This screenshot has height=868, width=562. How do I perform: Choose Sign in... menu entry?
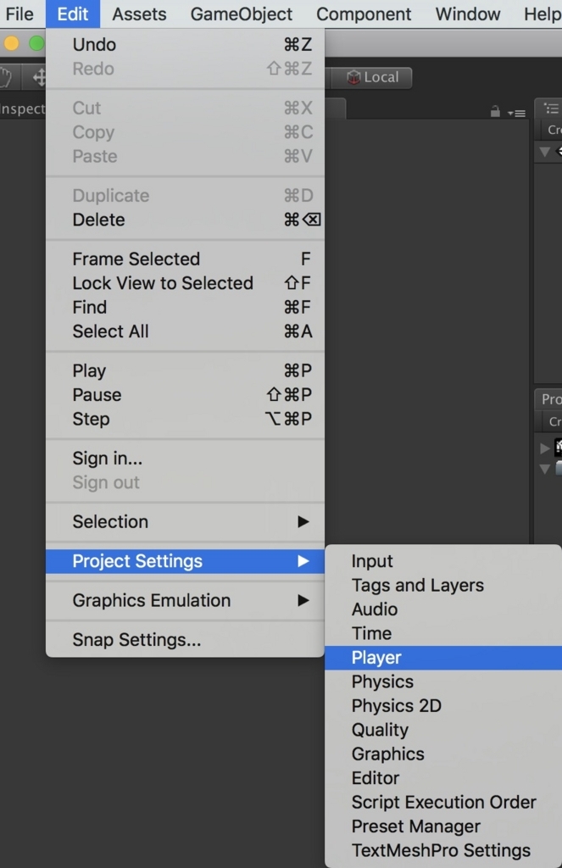click(185, 459)
